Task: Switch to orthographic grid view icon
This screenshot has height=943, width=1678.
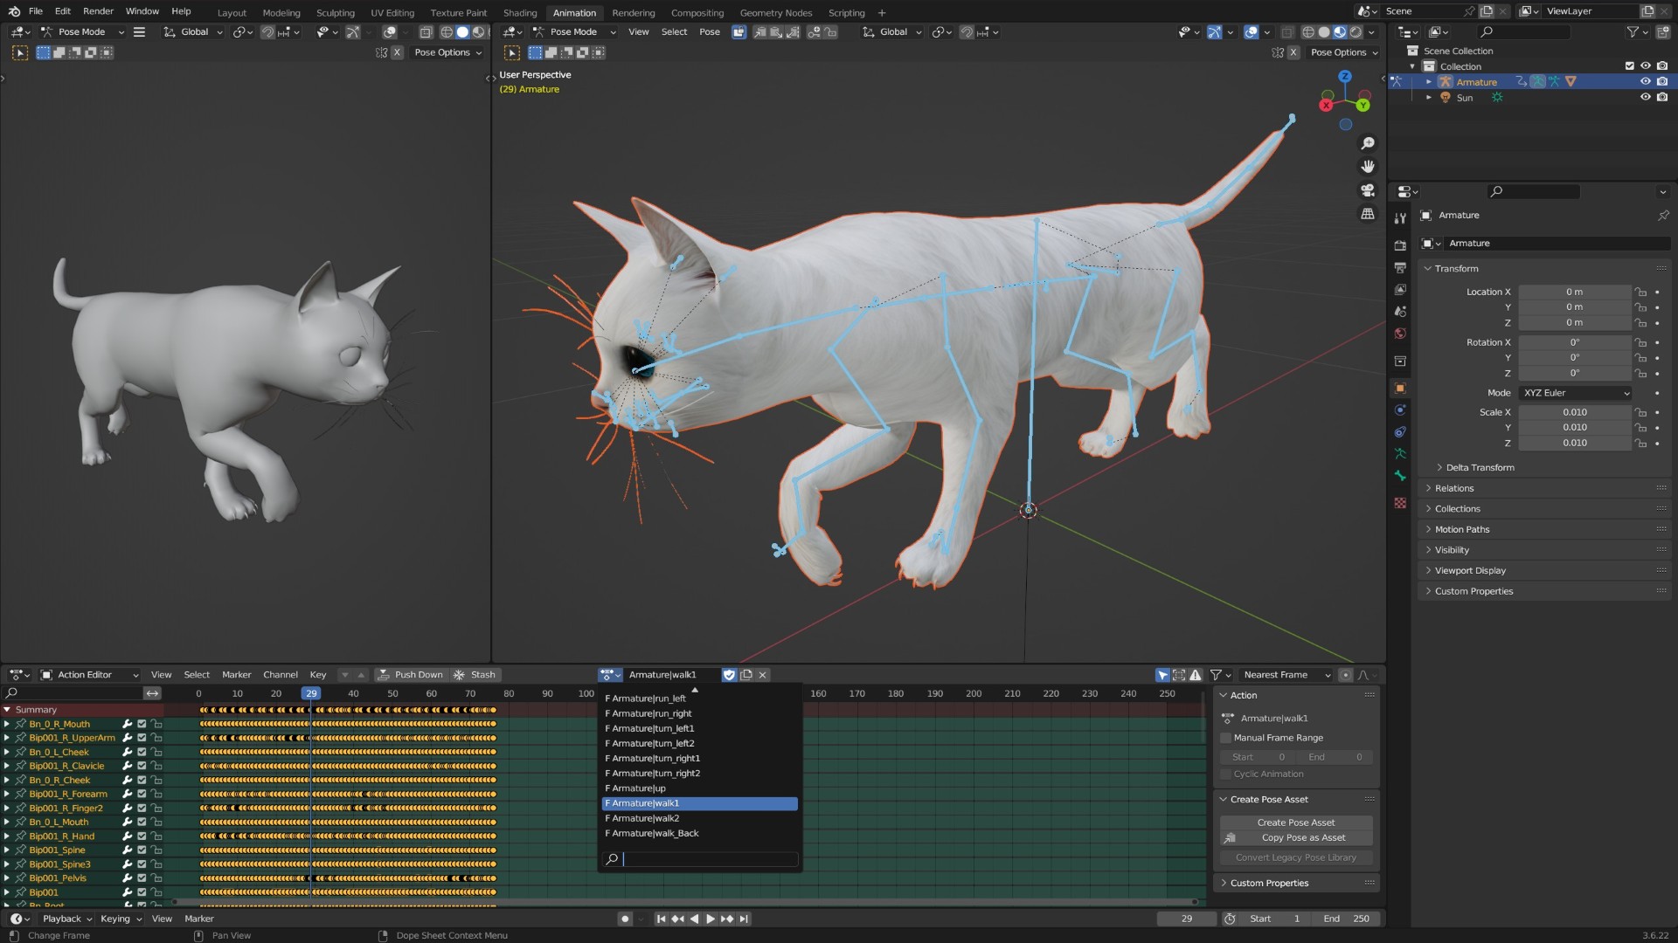Action: click(x=1368, y=214)
